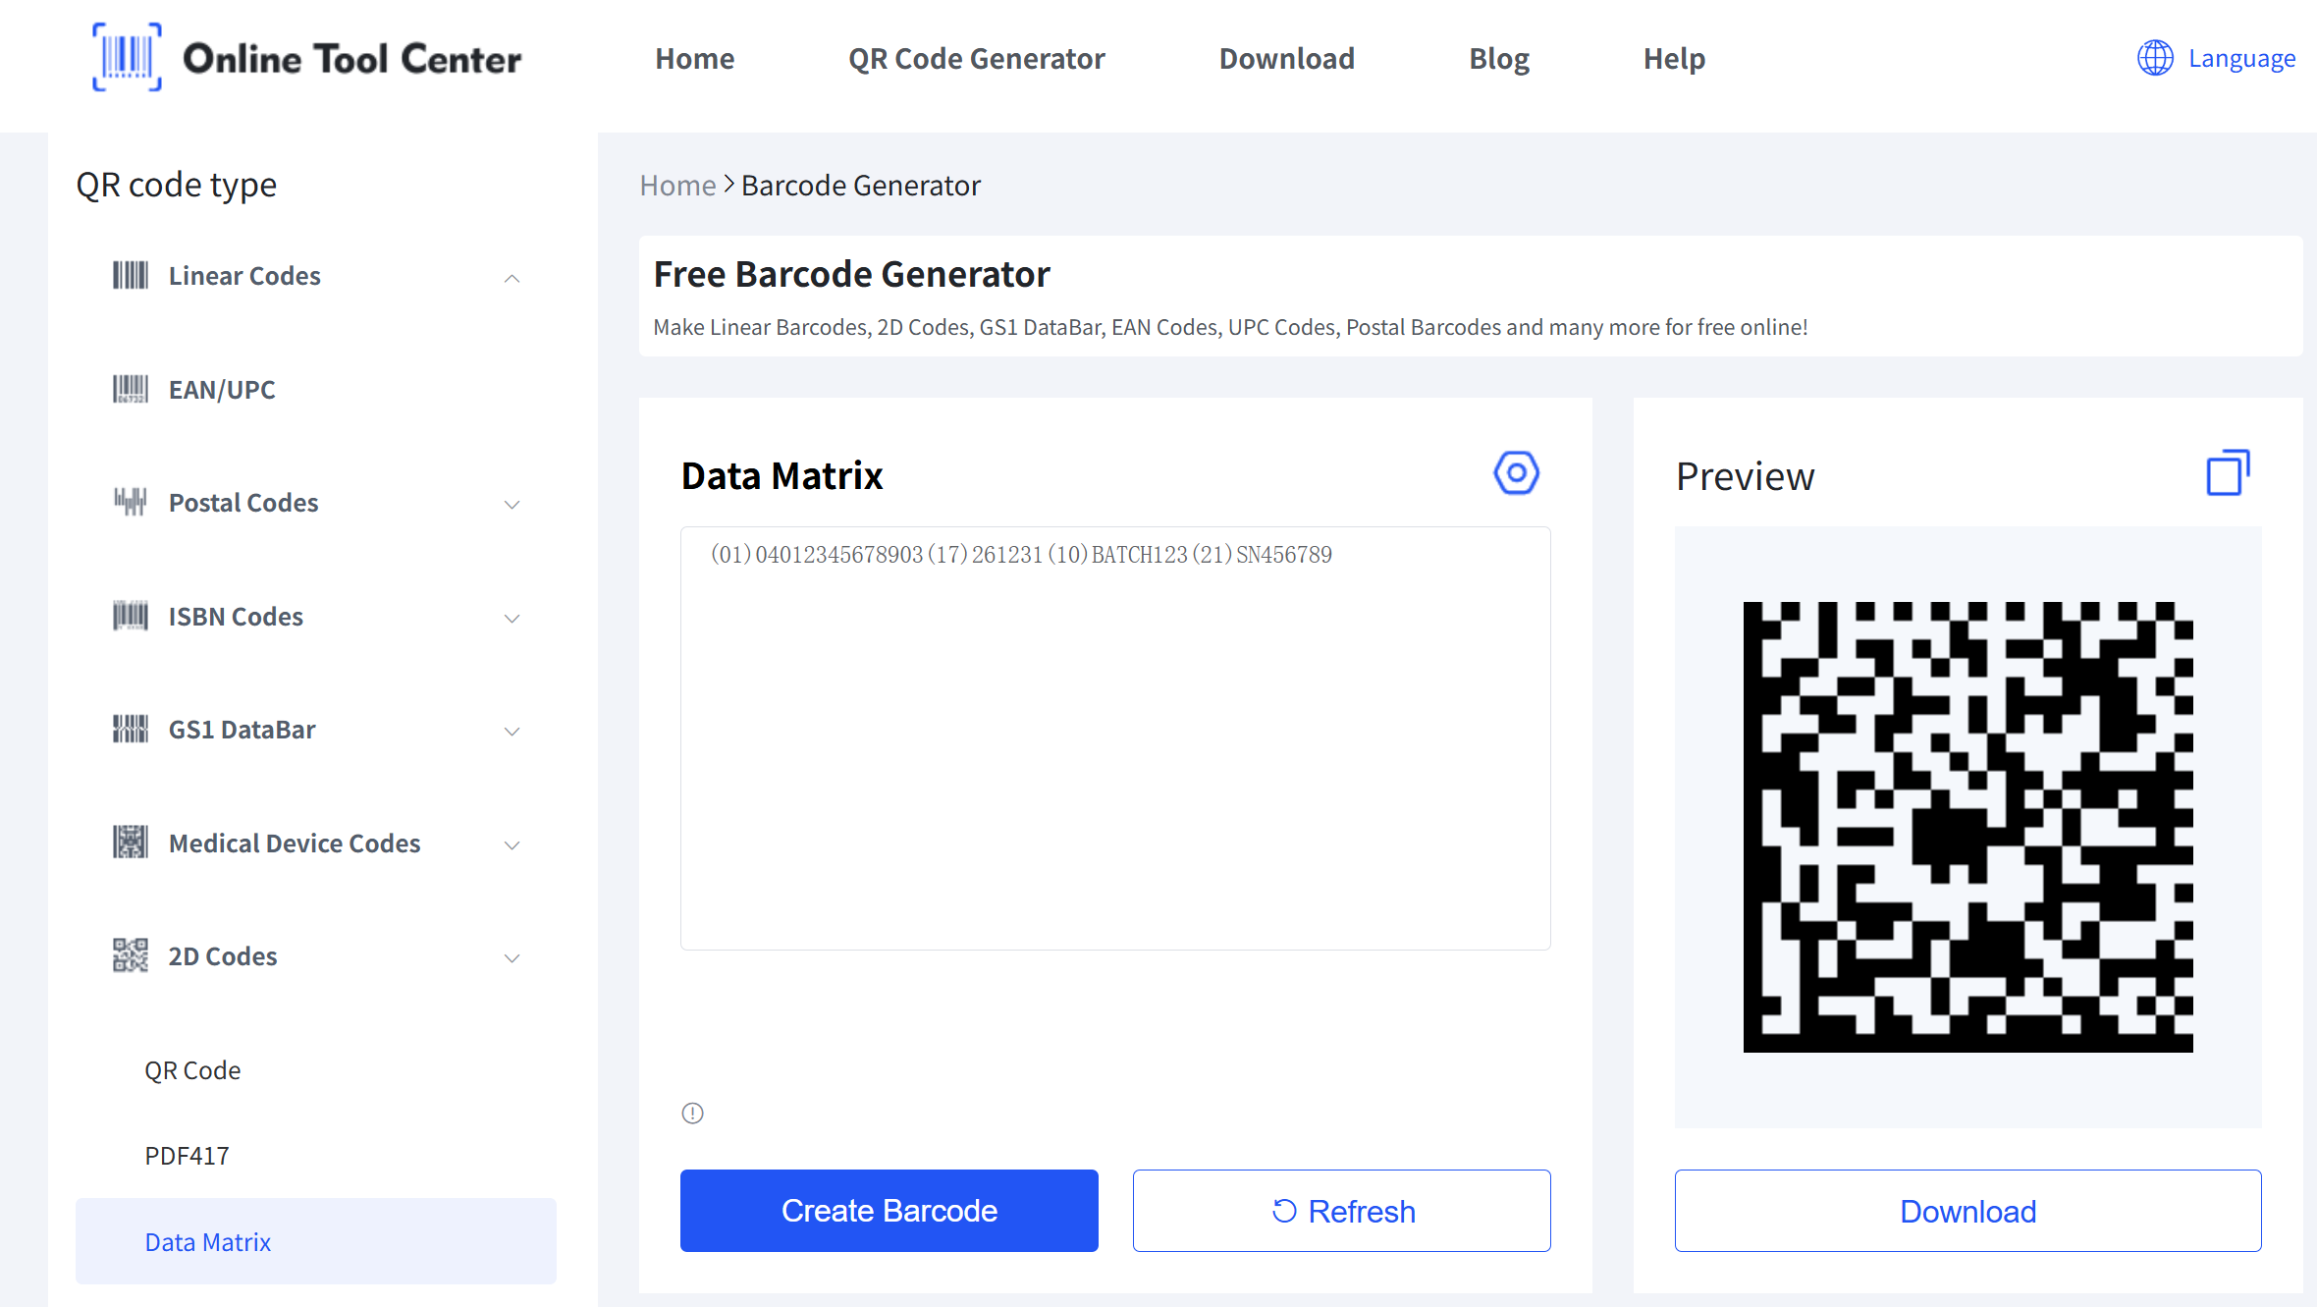Viewport: 2317px width, 1307px height.
Task: Toggle the 2D Codes chevron
Action: point(512,957)
